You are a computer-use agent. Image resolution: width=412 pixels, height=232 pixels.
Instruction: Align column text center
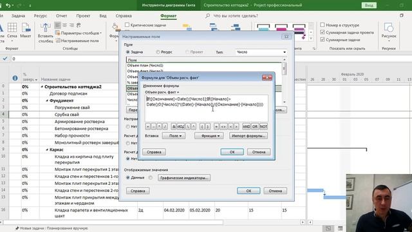click(x=64, y=25)
